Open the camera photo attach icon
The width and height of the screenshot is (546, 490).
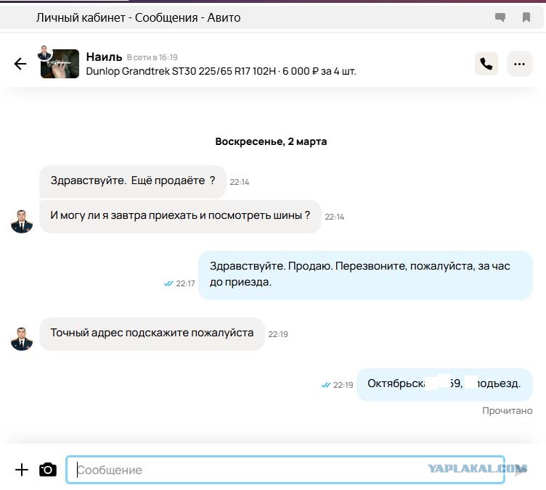48,470
